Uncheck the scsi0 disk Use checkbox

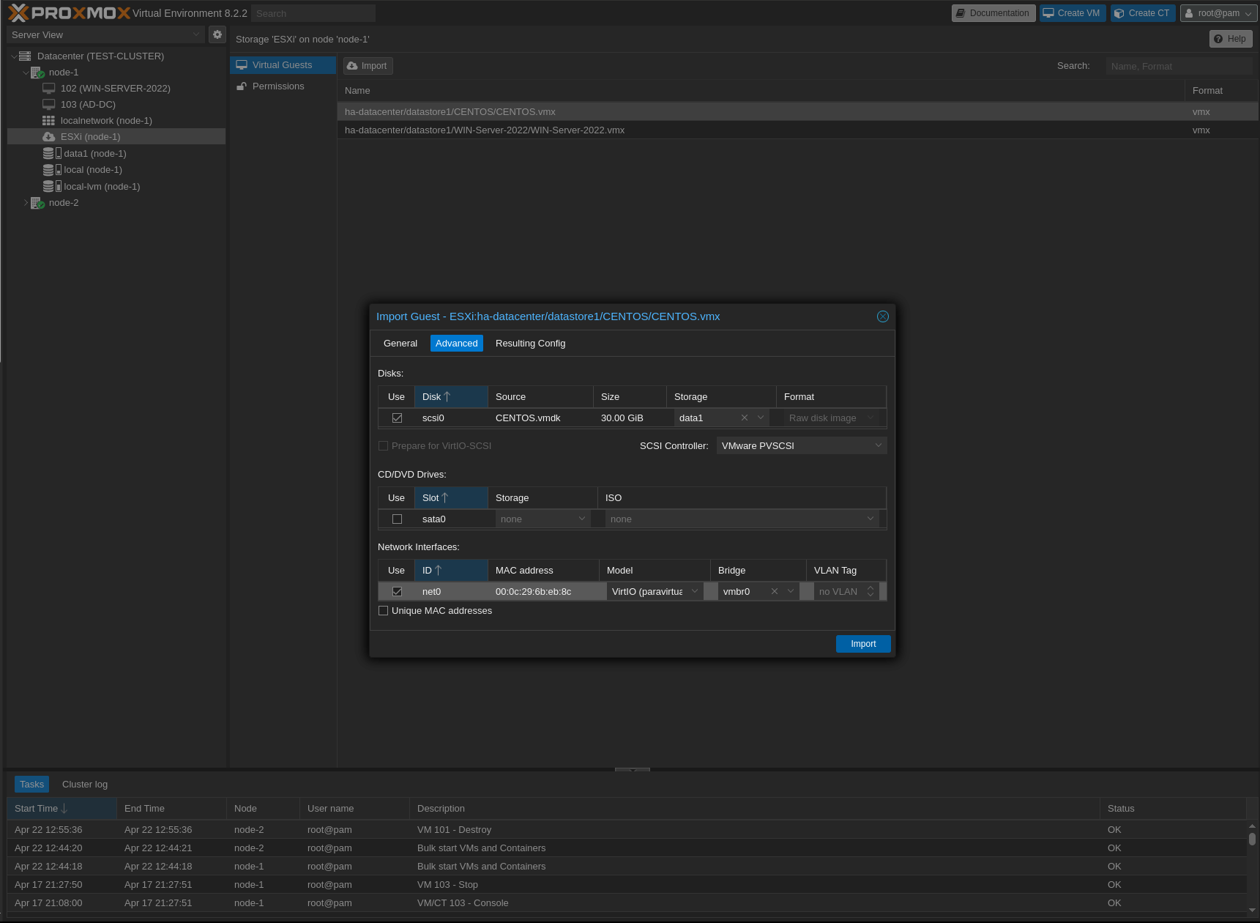(x=397, y=418)
